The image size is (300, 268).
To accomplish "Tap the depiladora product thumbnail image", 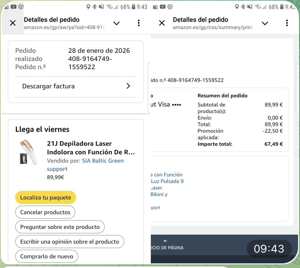I will click(x=28, y=152).
